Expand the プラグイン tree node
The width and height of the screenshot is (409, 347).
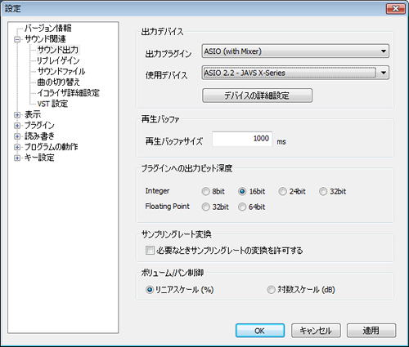click(17, 126)
